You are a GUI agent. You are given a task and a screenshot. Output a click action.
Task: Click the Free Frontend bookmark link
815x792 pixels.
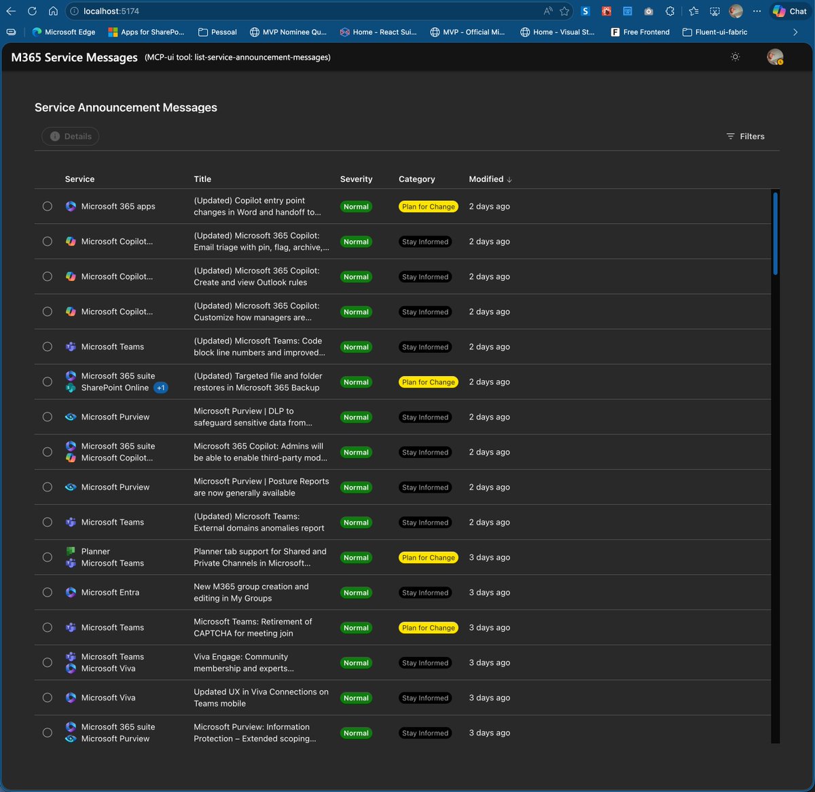tap(639, 31)
